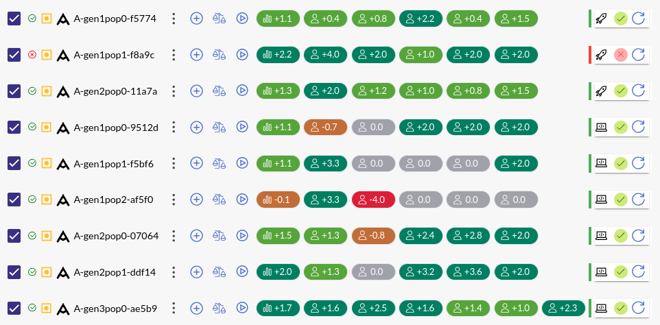Click the green checkmark circle for A-gen2pop1-ddf14
660x325 pixels.
tap(620, 272)
